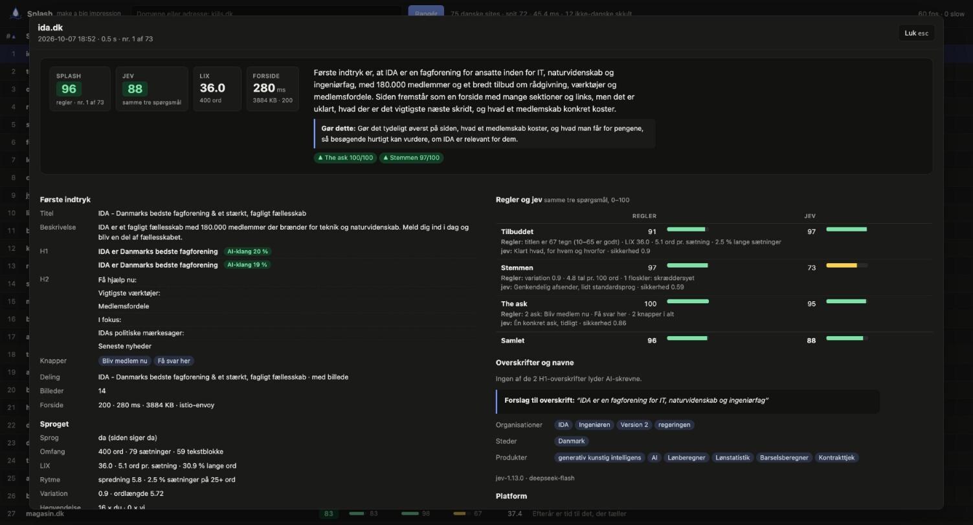This screenshot has height=525, width=973.
Task: Click the H2 entry 'IDAs politiske mærkesager:'
Action: click(141, 333)
